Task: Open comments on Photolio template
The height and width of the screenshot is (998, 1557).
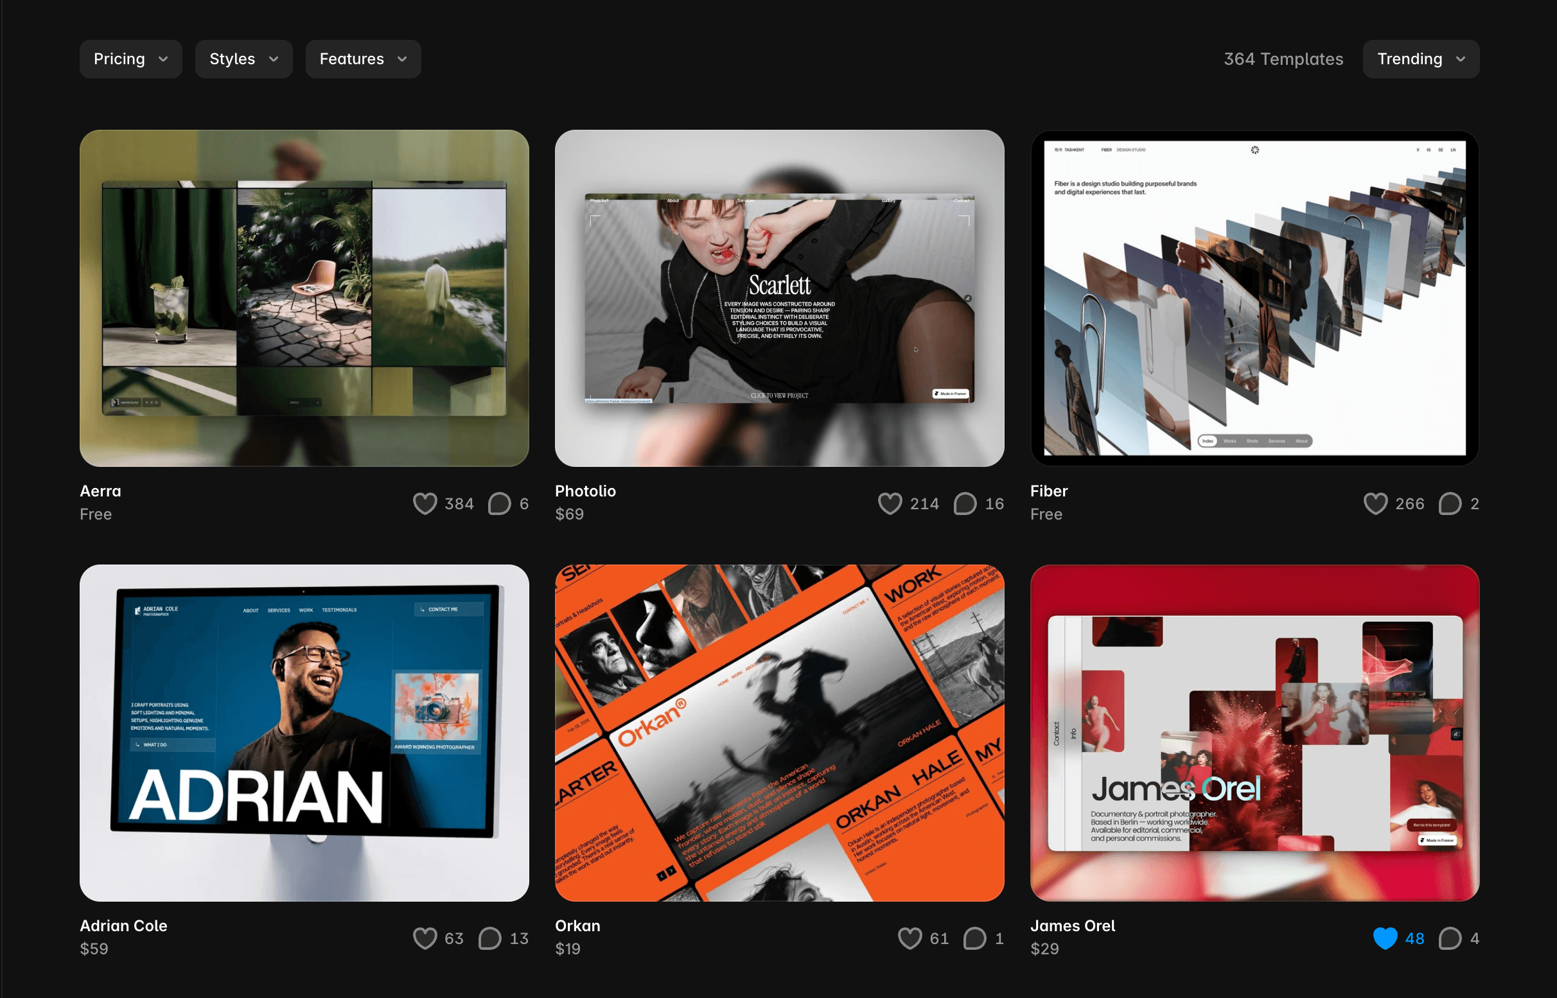Action: 965,503
